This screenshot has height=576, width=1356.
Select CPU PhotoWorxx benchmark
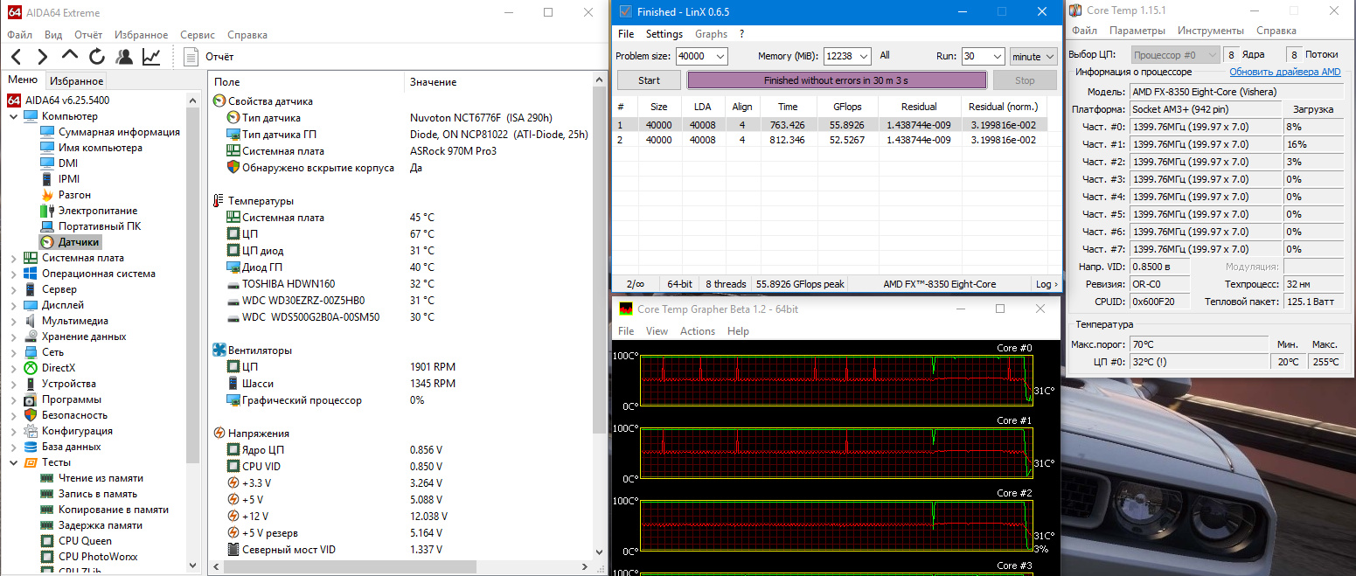(x=98, y=557)
